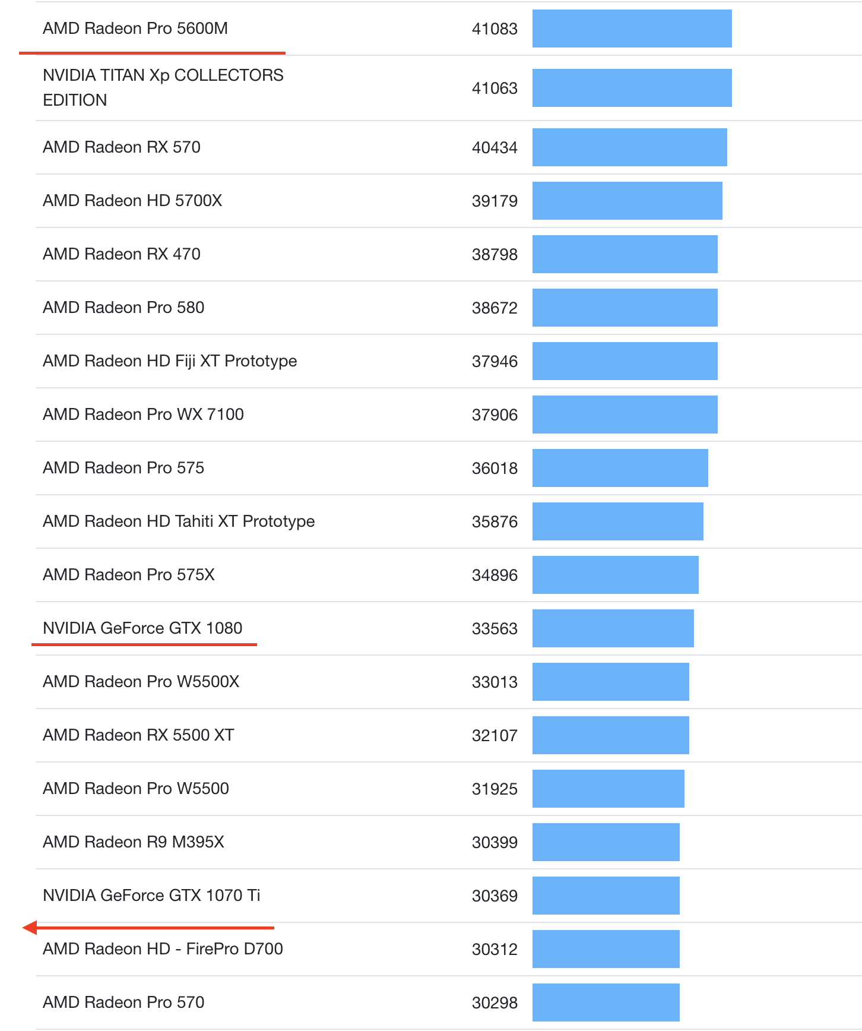Select AMD Radeon RX 5500 XT name
The image size is (862, 1031).
[138, 735]
